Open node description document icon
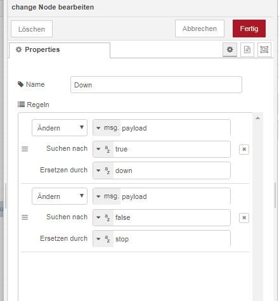The image size is (279, 301). [247, 49]
